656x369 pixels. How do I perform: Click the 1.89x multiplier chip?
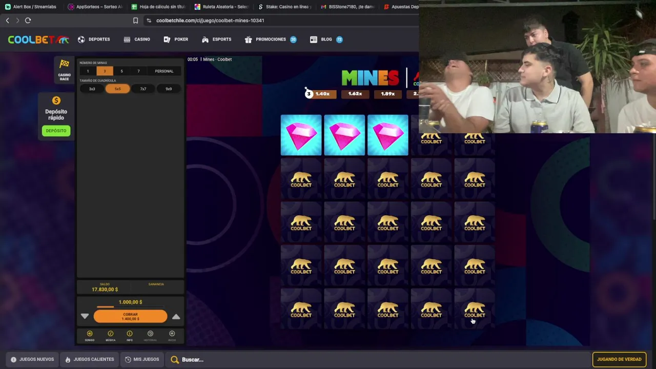pyautogui.click(x=387, y=94)
